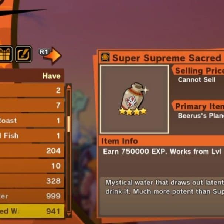
Task: Select the item row with quantity 328
Action: (32, 181)
